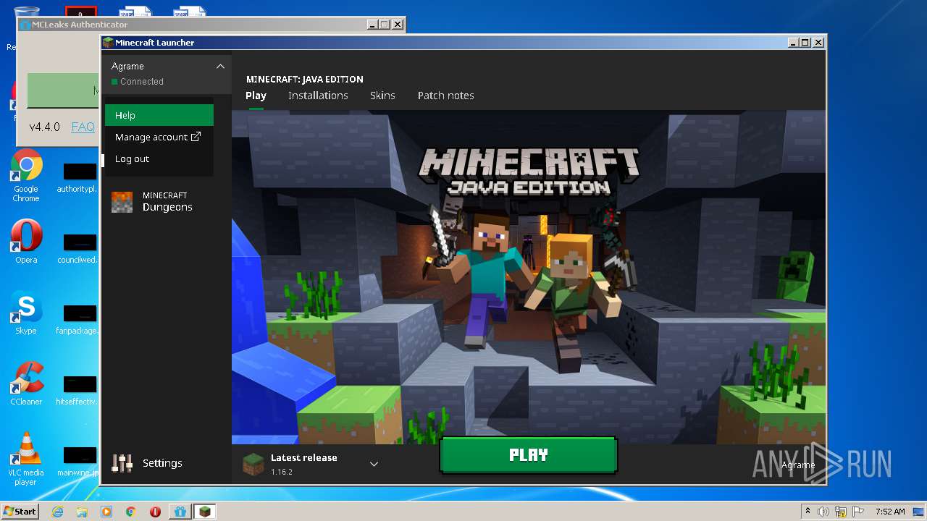
Task: Expand the Latest release version dropdown
Action: tap(374, 464)
